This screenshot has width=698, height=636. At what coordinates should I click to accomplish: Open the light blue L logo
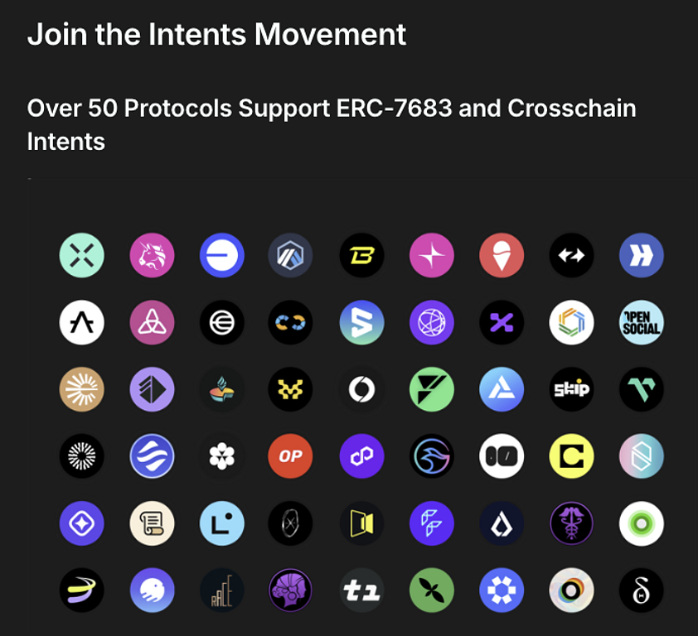click(x=221, y=523)
